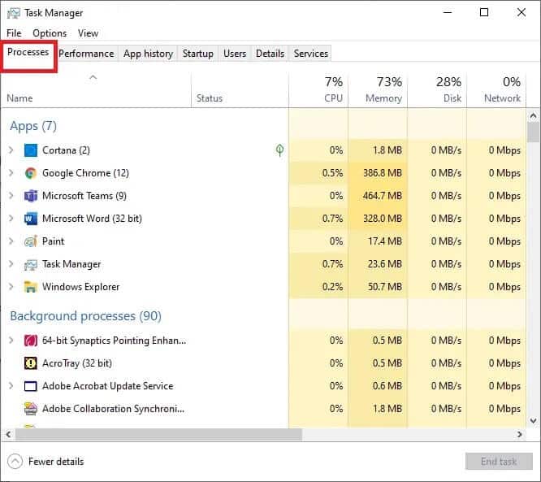Screen dimensions: 541x482
Task: Click the 328.0 MB memory cell
Action: [378, 219]
